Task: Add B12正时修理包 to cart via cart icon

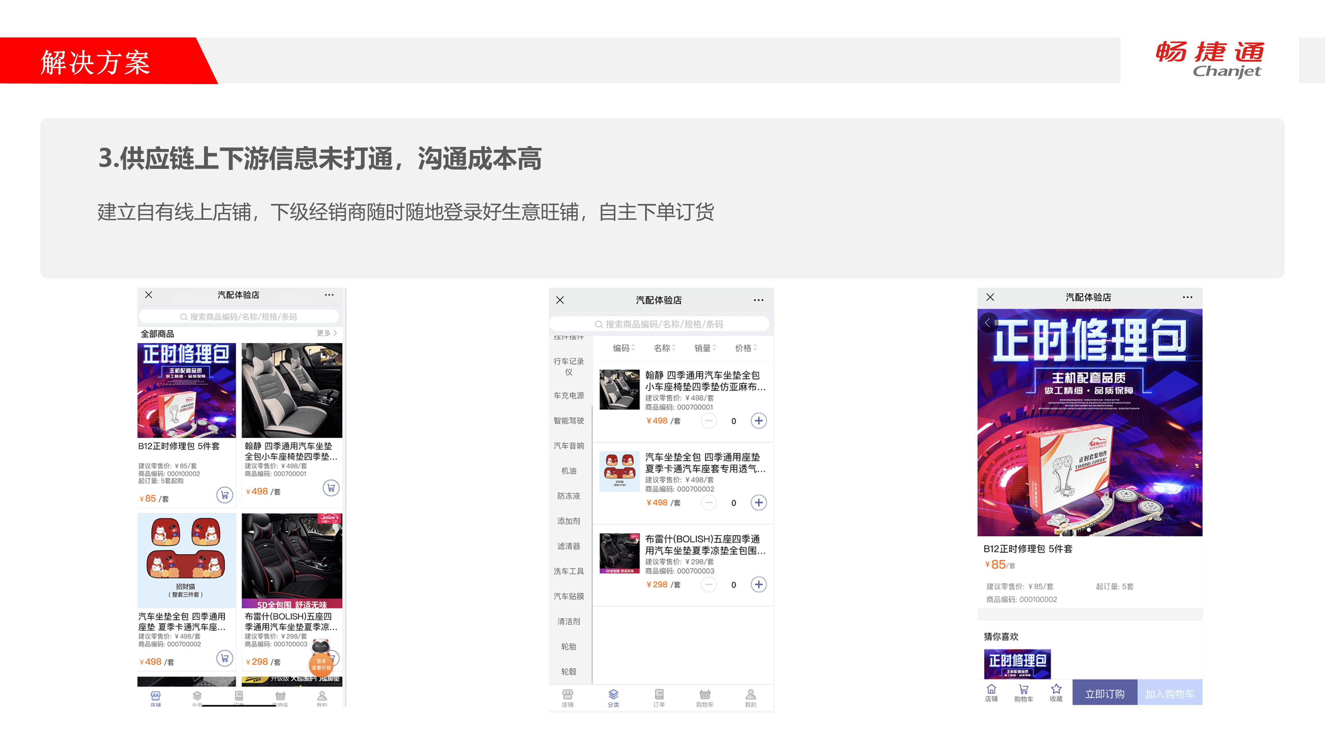Action: [224, 495]
